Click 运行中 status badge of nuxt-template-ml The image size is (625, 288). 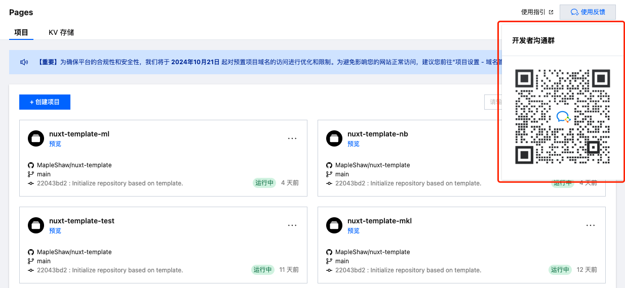pyautogui.click(x=264, y=183)
